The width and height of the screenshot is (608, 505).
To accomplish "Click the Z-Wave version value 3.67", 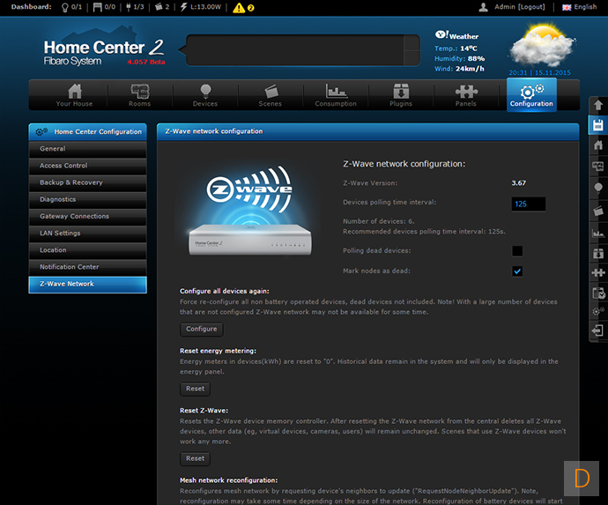I will pos(518,183).
